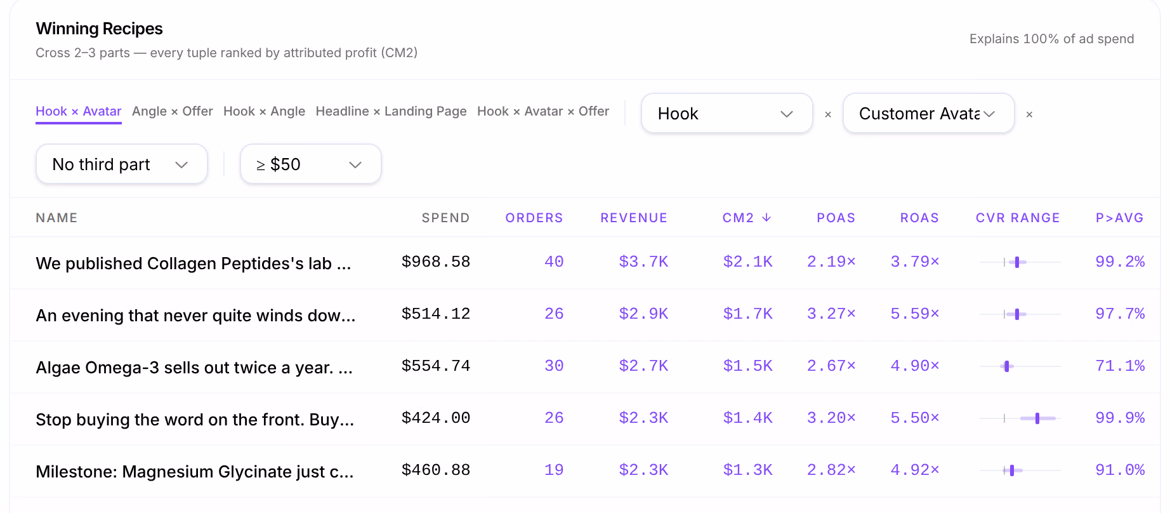Open the 'Algae Omega-3 sells out twice' row
Image resolution: width=1170 pixels, height=513 pixels.
pos(585,367)
